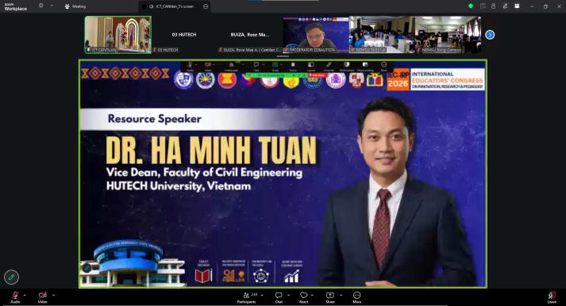Click the Zoom Workplace logo
The image size is (566, 306).
pos(16,7)
